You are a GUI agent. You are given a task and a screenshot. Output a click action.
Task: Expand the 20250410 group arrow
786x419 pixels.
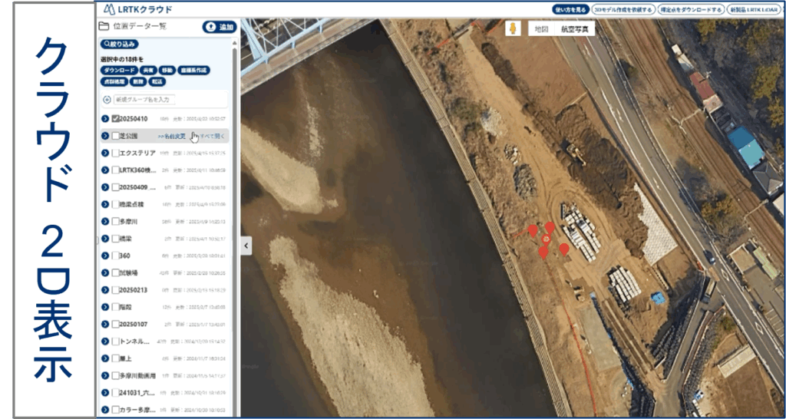coord(104,119)
